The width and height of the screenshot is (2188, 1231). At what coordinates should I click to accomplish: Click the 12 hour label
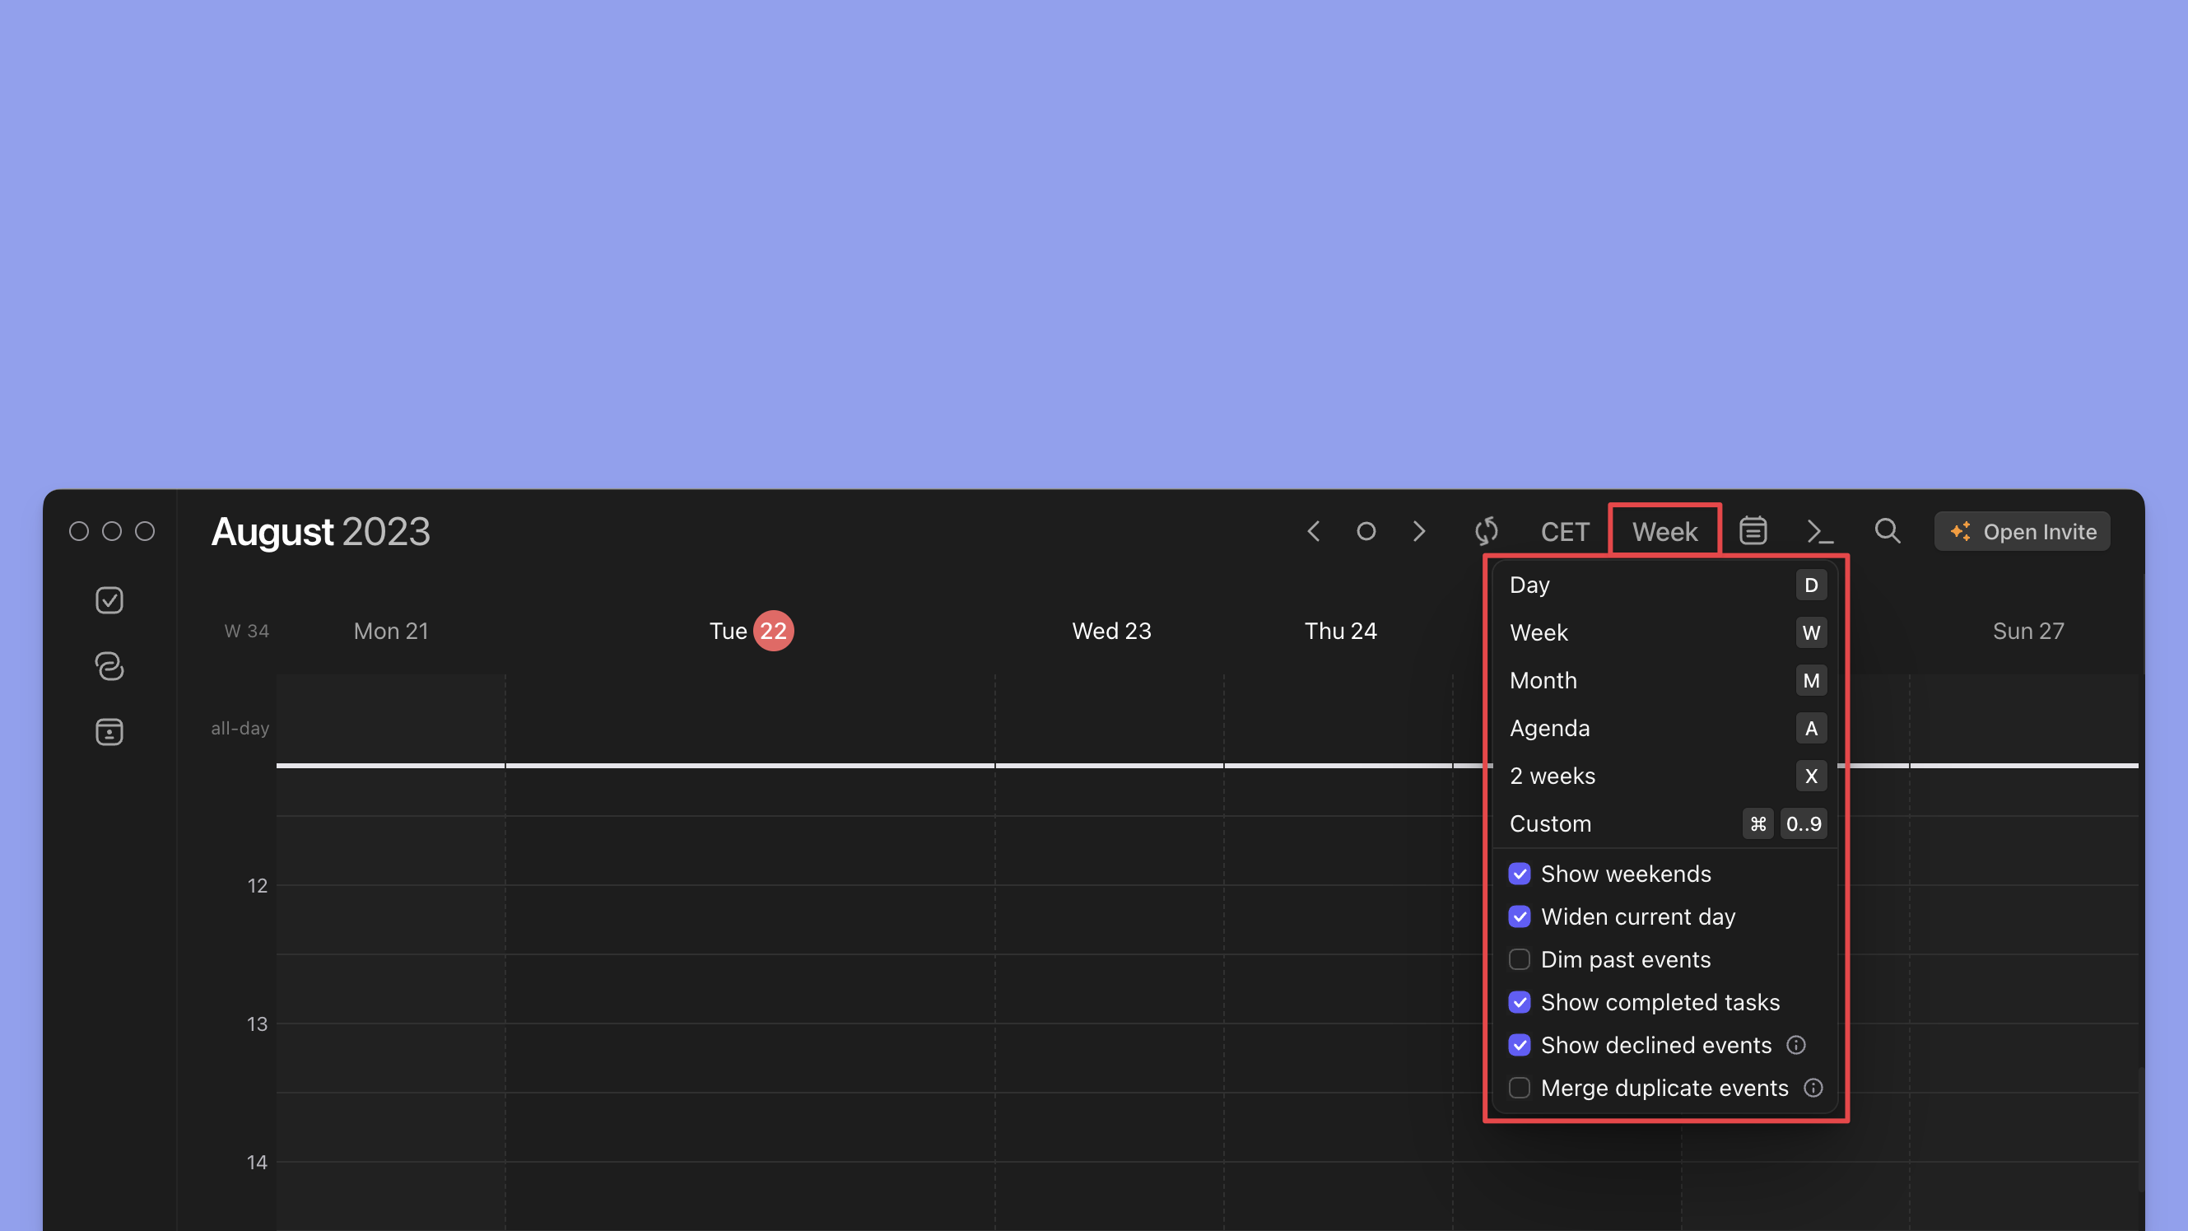[258, 886]
